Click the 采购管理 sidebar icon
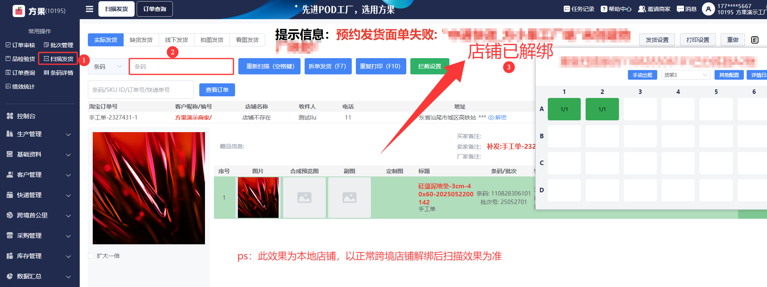Viewport: 767px width, 287px height. pyautogui.click(x=10, y=235)
